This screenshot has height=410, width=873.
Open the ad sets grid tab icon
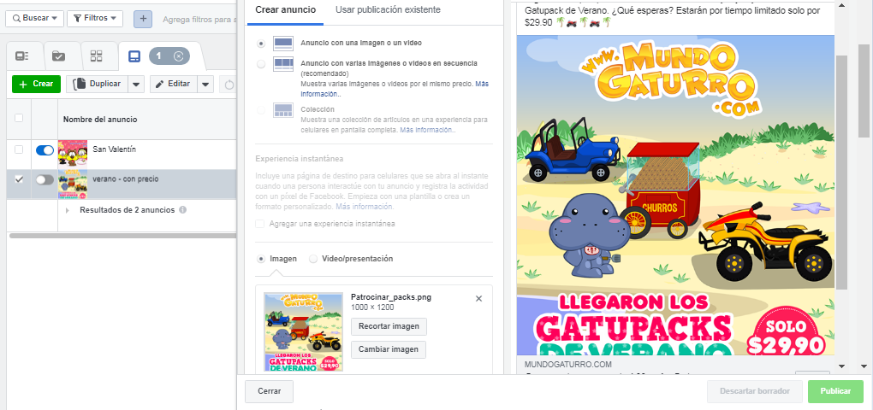coord(97,56)
